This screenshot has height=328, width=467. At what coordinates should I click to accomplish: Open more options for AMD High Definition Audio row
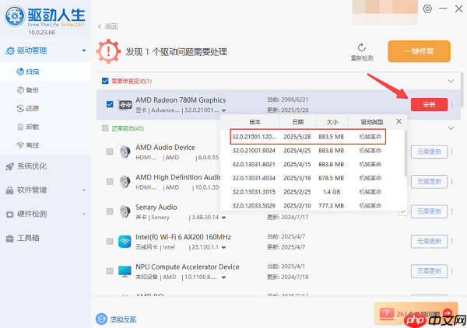pos(451,182)
